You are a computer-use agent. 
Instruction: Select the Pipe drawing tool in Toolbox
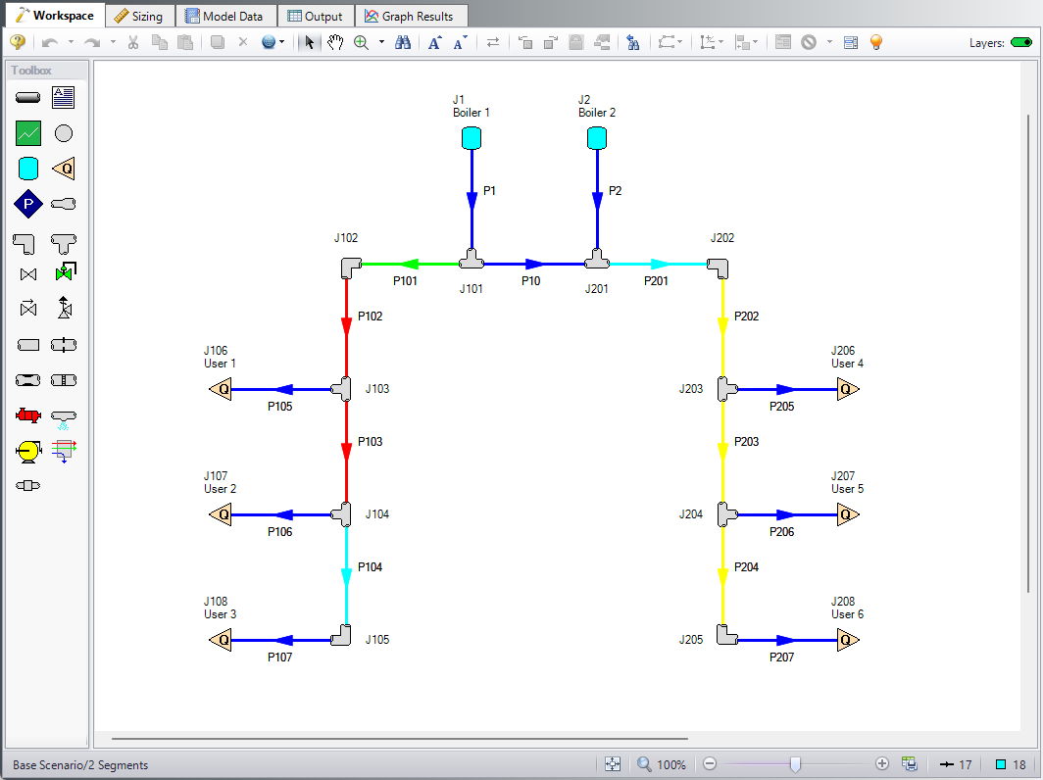coord(27,98)
